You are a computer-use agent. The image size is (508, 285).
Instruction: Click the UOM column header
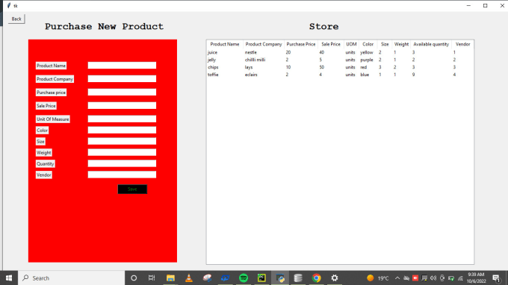click(351, 44)
